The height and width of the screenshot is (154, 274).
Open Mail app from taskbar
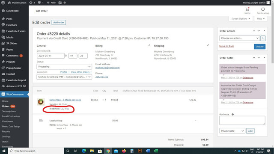pos(116,151)
